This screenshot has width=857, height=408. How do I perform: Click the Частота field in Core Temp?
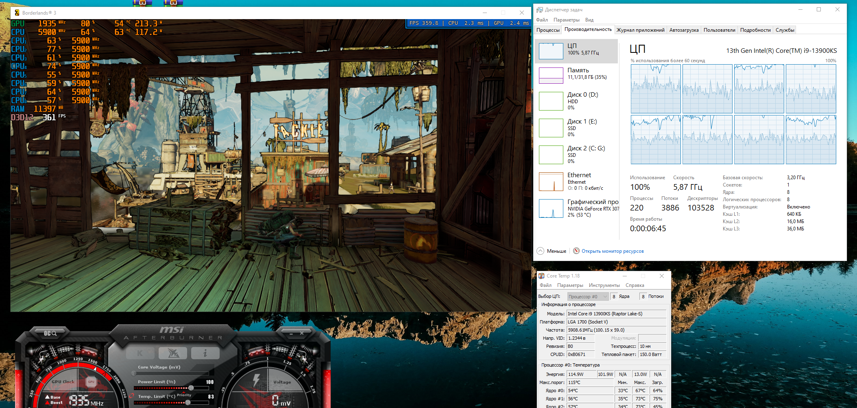click(x=616, y=330)
